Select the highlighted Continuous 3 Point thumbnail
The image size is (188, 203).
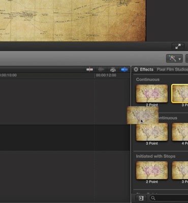(x=180, y=93)
